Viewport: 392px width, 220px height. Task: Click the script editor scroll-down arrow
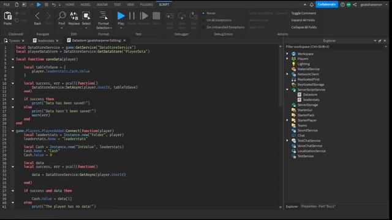[x=281, y=207]
